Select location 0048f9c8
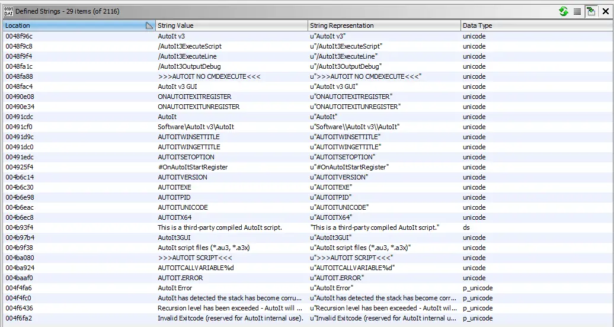Screen dimensions: 614x327 click(19, 46)
